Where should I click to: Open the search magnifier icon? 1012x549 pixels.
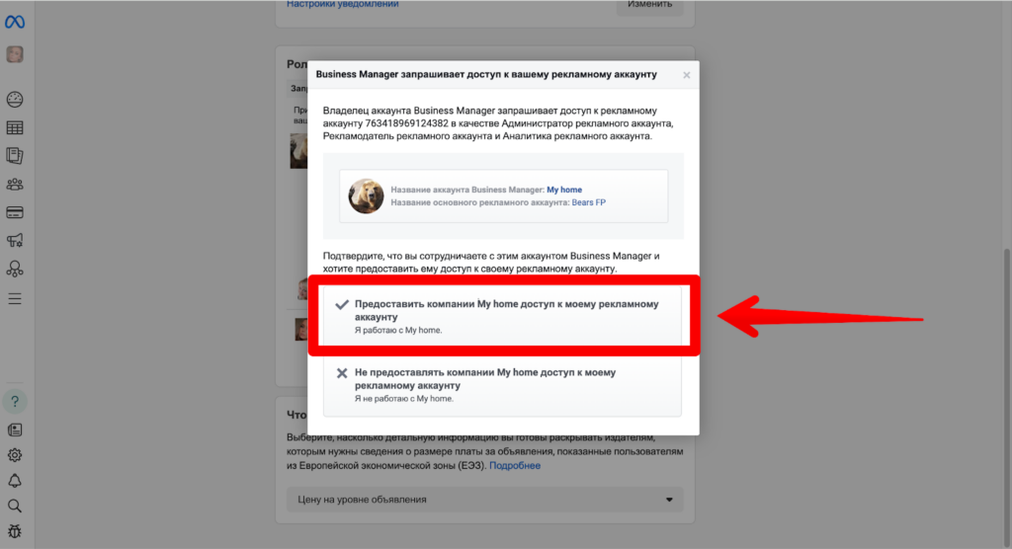click(15, 506)
